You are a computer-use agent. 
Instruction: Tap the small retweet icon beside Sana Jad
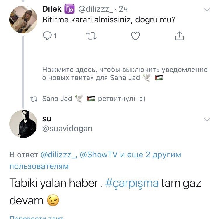pos(34,99)
